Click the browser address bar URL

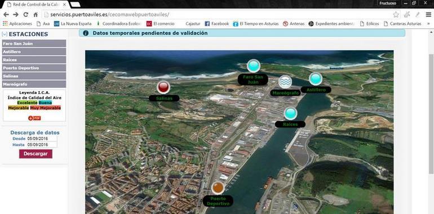[x=110, y=15]
